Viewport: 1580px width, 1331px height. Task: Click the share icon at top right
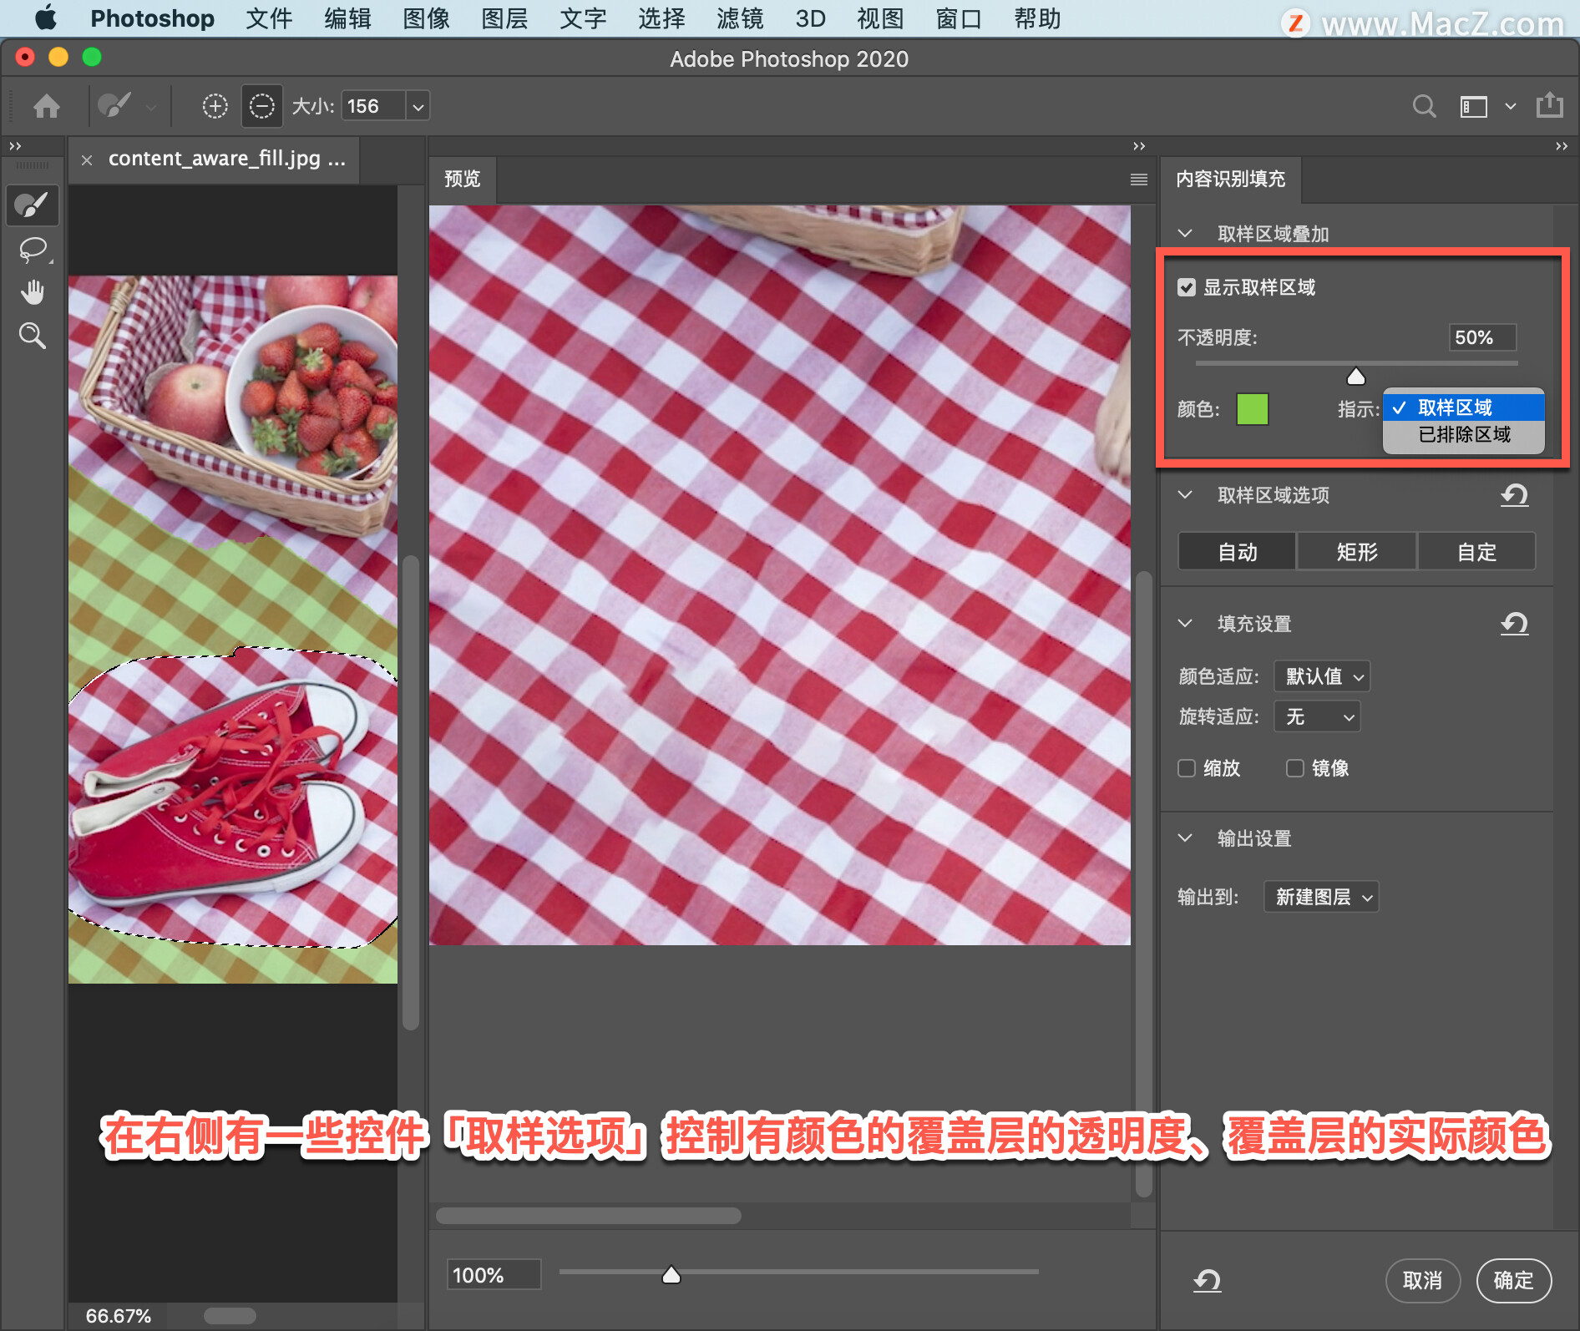pyautogui.click(x=1550, y=105)
